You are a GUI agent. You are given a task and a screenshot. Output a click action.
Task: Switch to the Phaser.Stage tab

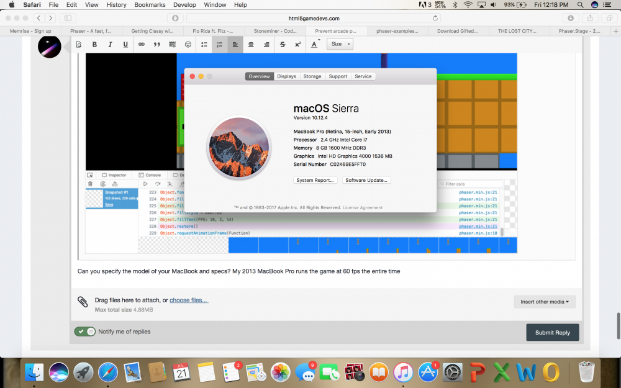point(579,31)
